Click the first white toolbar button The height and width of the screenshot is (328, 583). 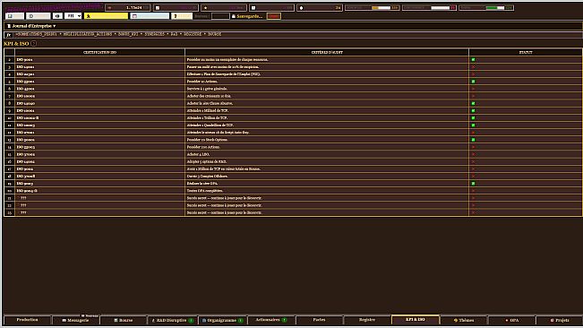tap(14, 16)
